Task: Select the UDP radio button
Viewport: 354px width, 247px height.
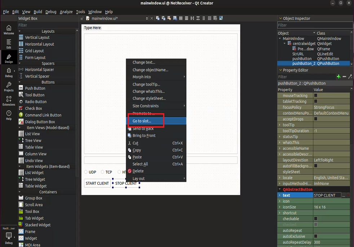Action: (x=86, y=172)
